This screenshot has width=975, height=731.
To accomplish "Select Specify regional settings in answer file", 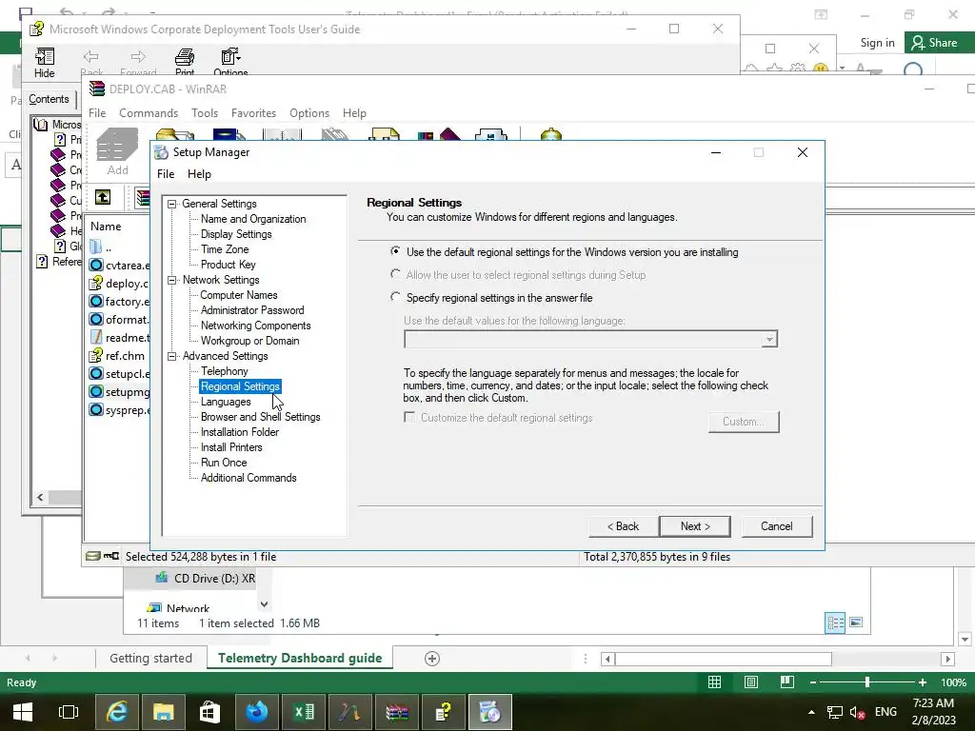I will 395,297.
